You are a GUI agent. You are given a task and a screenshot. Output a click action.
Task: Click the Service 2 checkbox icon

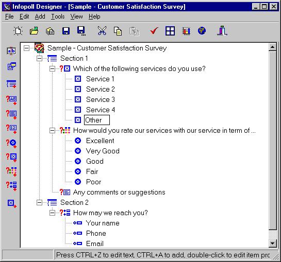point(78,89)
